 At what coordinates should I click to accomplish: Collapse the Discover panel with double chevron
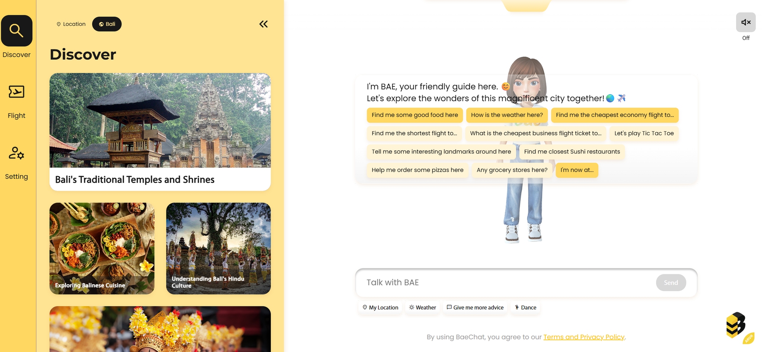pos(263,24)
